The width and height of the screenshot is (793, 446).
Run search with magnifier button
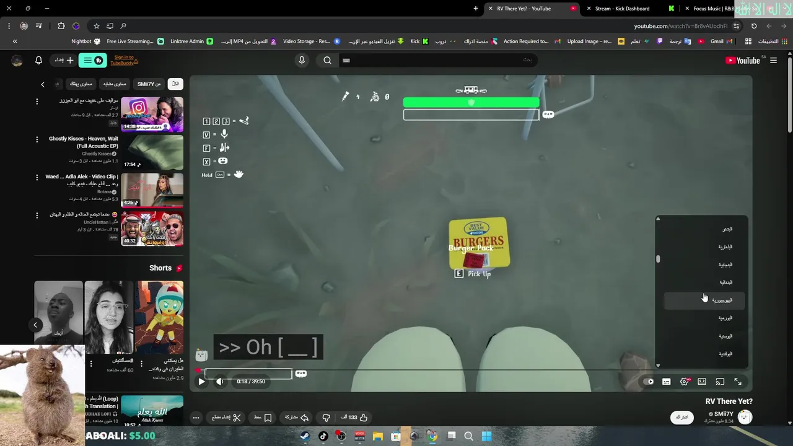(327, 60)
